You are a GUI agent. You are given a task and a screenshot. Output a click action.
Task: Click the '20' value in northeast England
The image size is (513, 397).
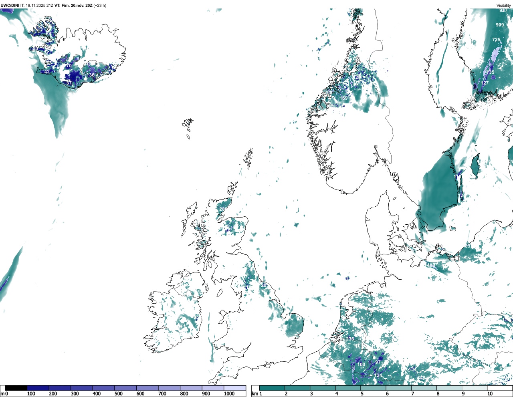pos(264,285)
